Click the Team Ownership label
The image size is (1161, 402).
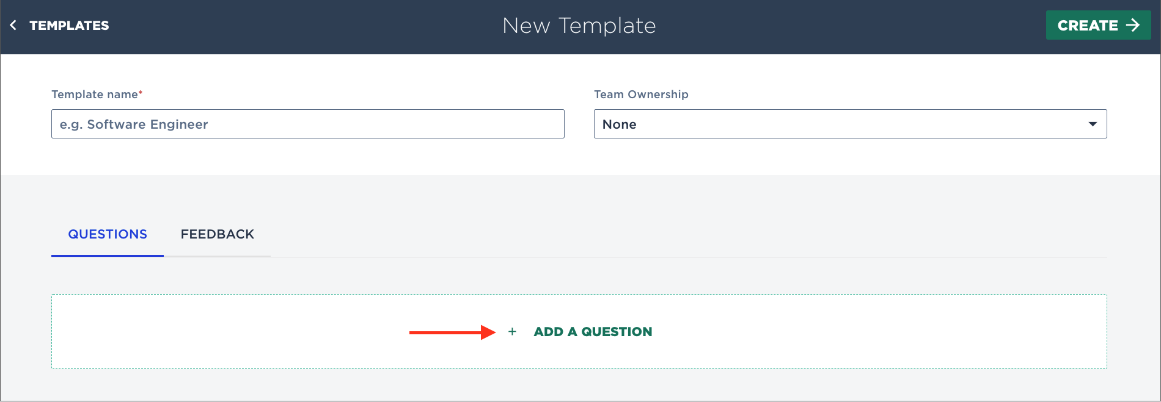pos(641,95)
